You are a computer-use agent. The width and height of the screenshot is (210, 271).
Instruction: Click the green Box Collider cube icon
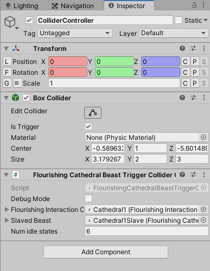[15, 98]
